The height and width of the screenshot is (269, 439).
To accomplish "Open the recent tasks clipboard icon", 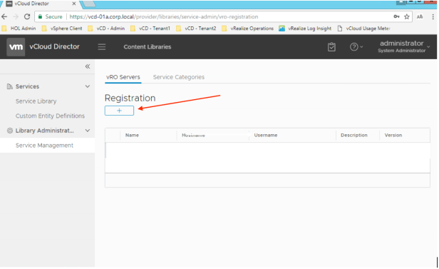I will [x=331, y=47].
